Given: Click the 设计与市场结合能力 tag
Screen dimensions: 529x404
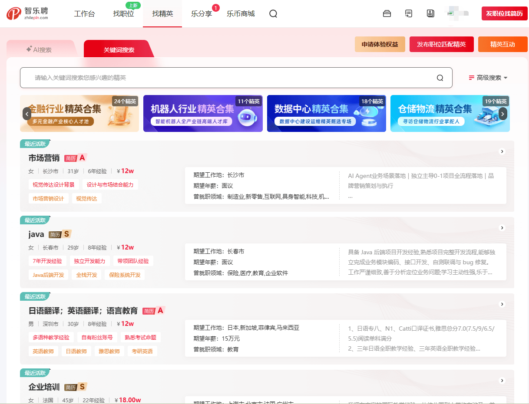Looking at the screenshot, I should coord(110,185).
